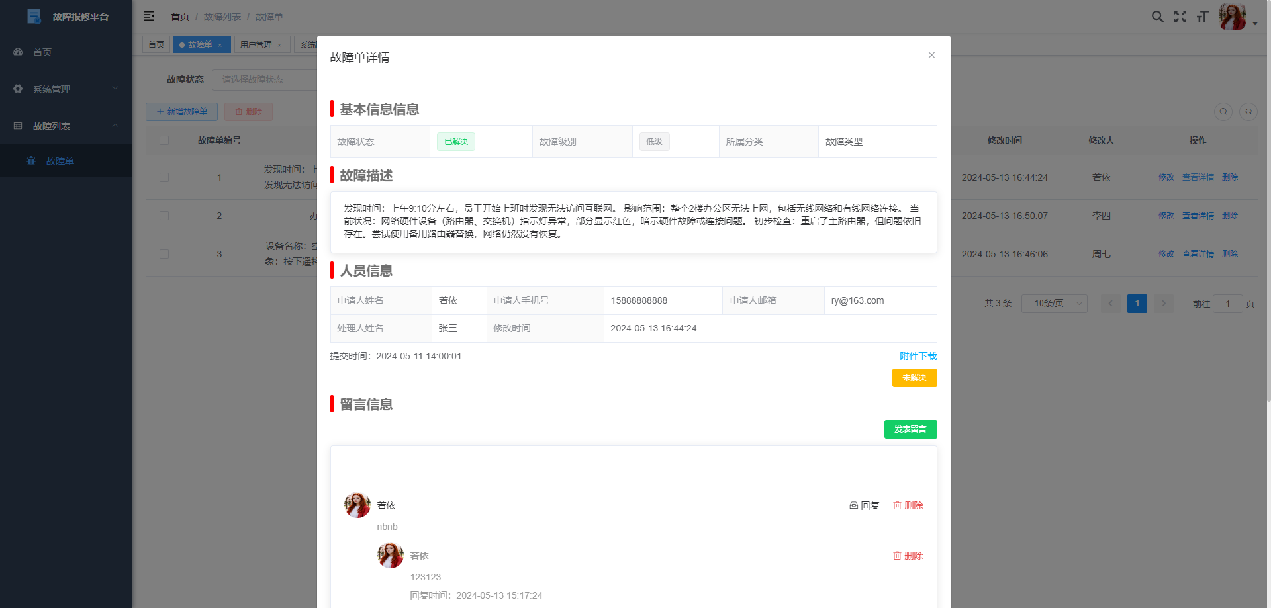Close the 故障单详情 dialog
Image resolution: width=1271 pixels, height=608 pixels.
(x=931, y=55)
